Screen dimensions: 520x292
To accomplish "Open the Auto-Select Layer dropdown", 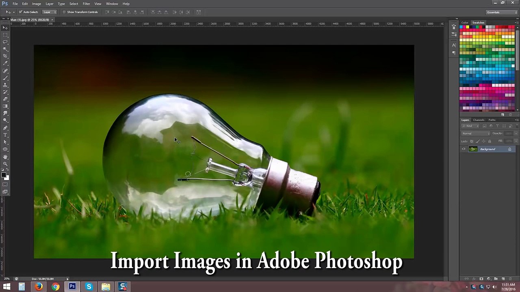I will [x=49, y=12].
